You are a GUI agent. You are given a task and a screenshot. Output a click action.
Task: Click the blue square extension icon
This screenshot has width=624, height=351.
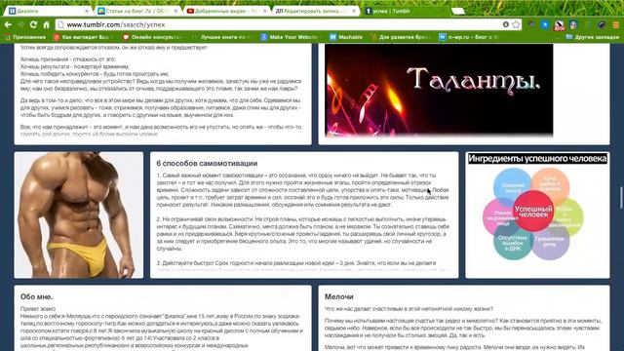click(x=545, y=24)
